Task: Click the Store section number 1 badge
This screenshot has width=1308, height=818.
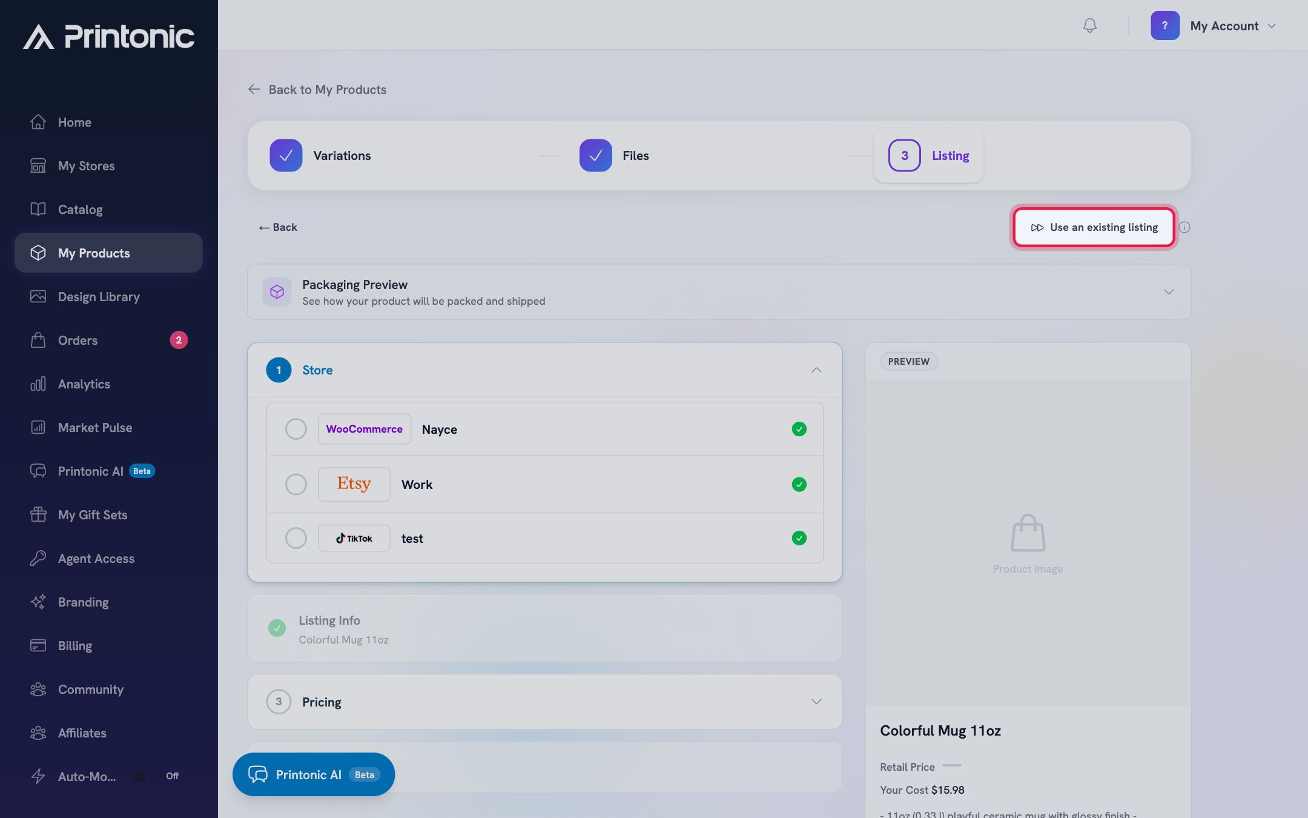Action: 279,370
